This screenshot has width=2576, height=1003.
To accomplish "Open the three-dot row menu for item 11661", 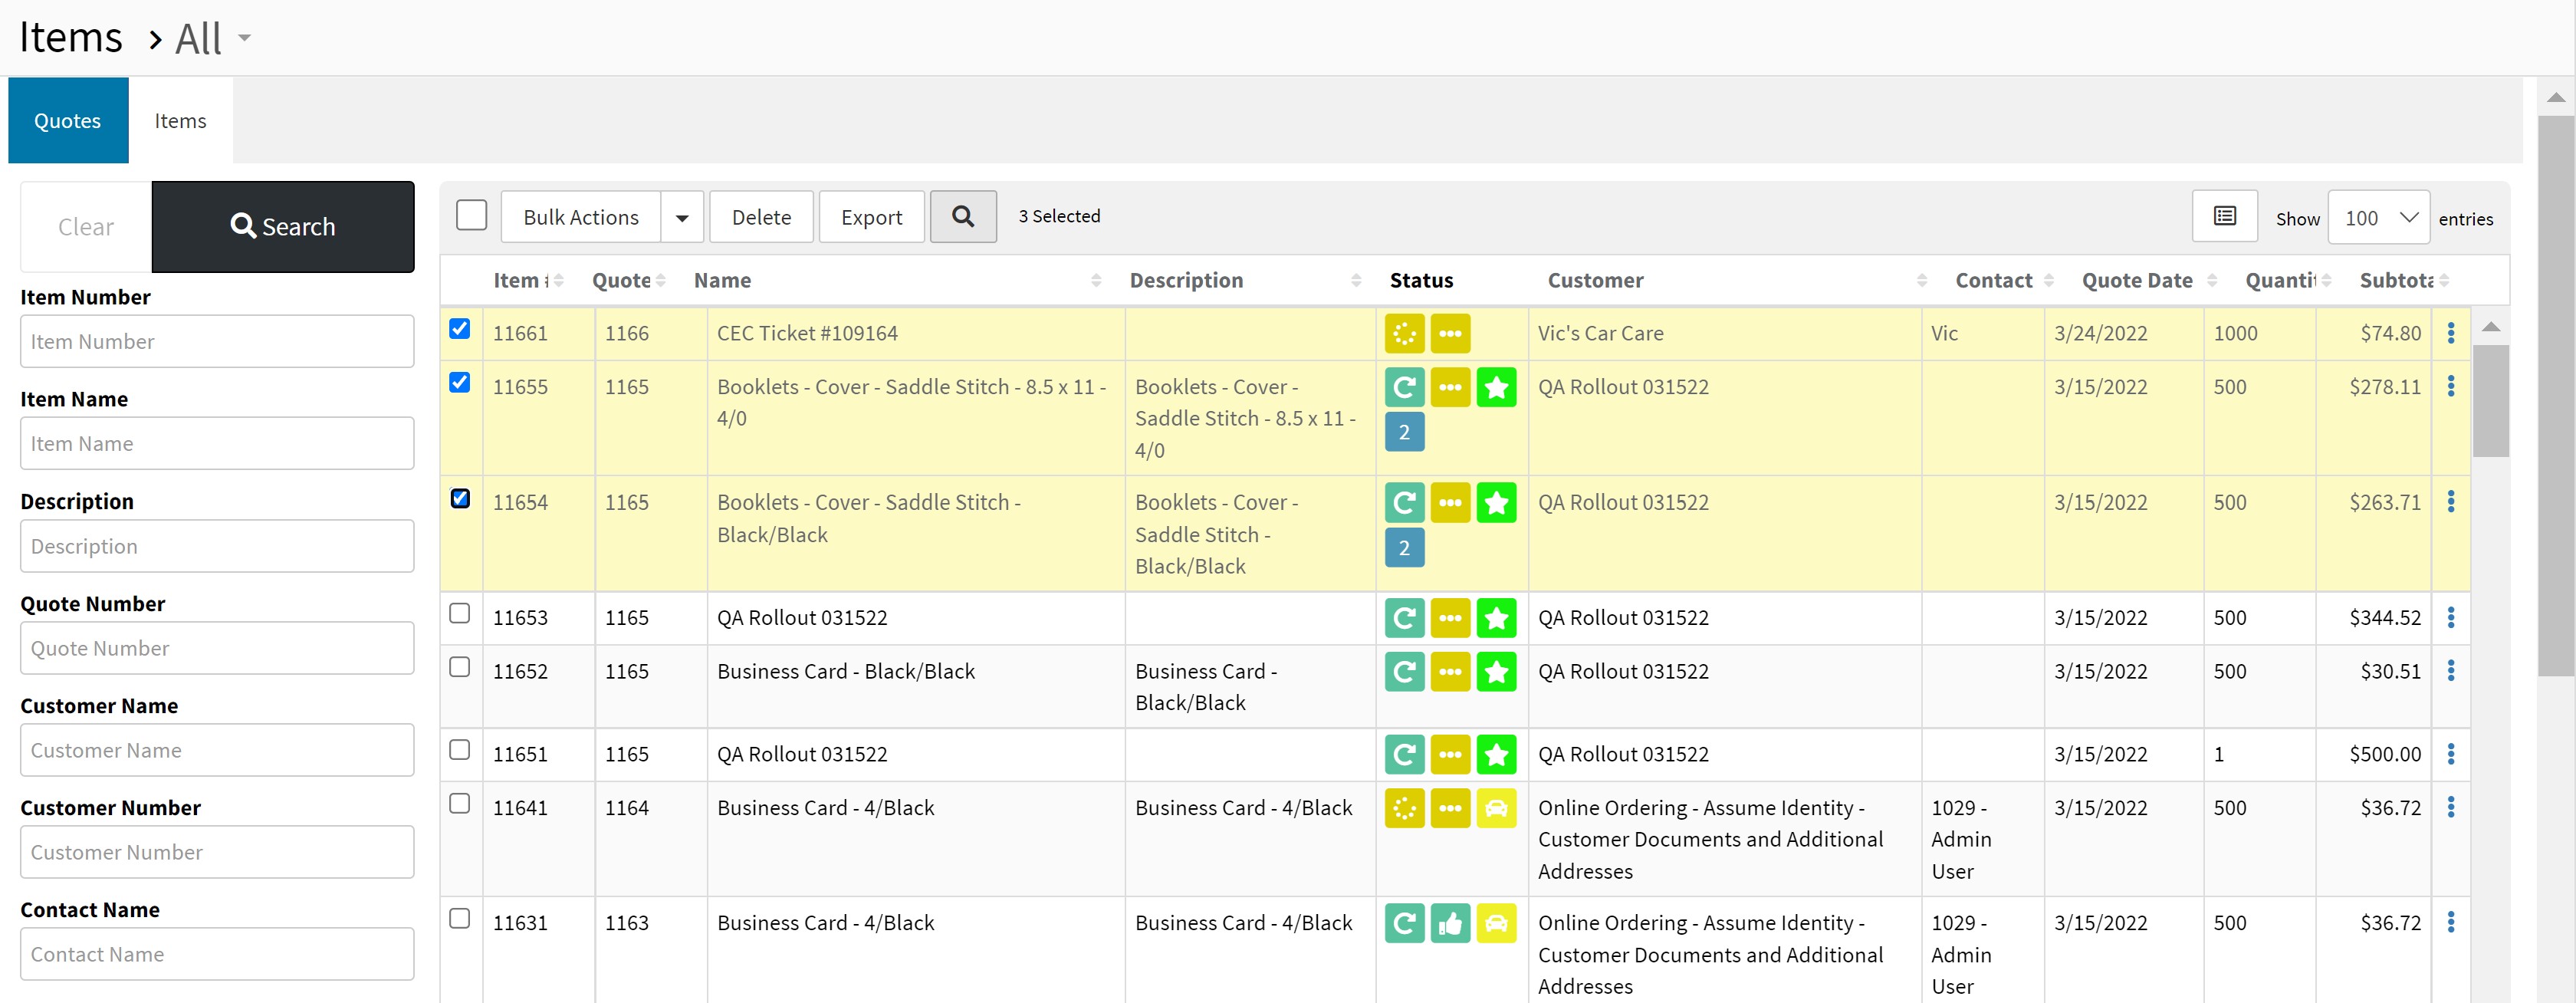I will (2450, 333).
